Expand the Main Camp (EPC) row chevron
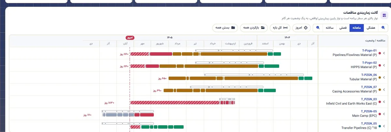Screen dimensions: 391x132 [384, 113]
